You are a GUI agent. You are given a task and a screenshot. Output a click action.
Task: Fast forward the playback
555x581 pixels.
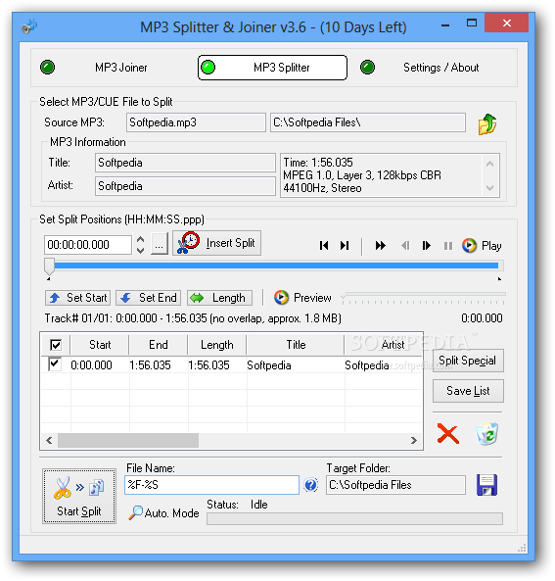380,245
